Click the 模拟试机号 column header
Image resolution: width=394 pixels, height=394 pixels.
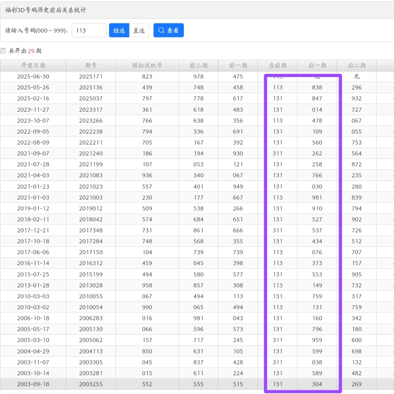(147, 66)
